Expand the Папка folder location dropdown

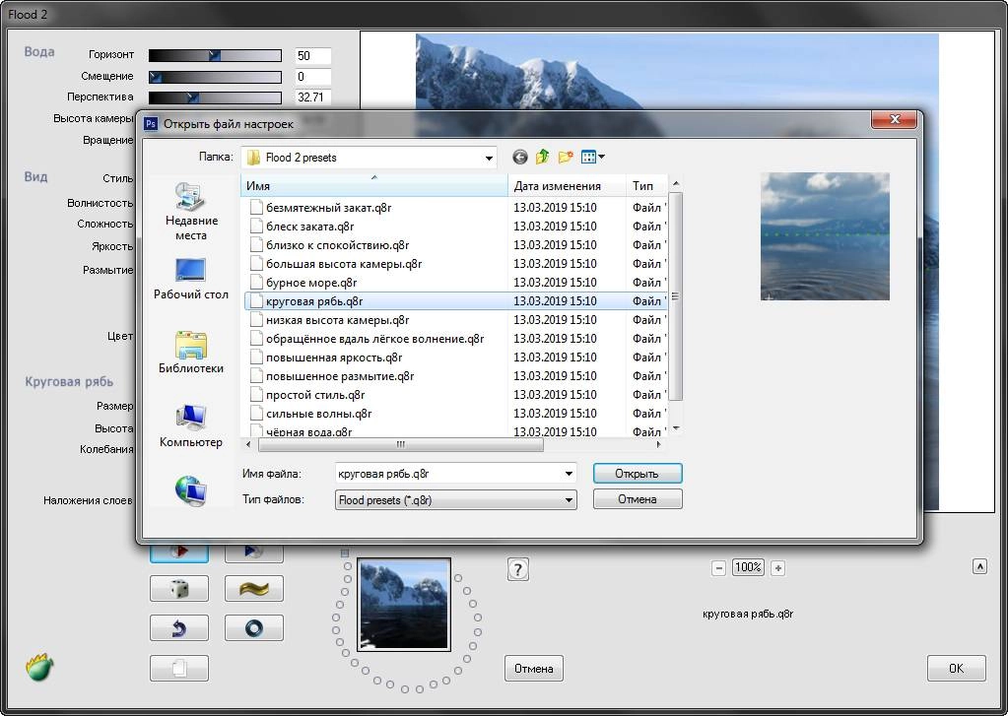click(x=489, y=158)
